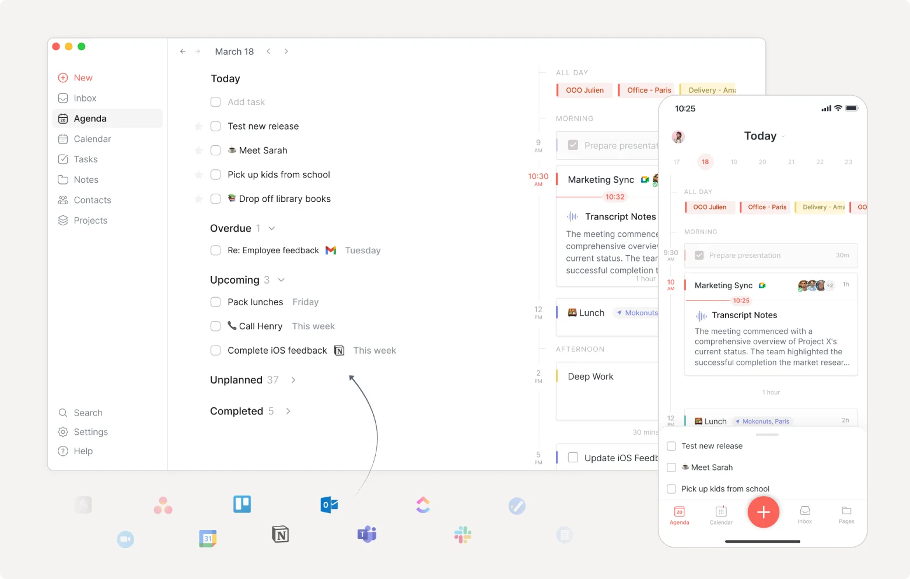This screenshot has height=579, width=910.
Task: Open the Deep Work event block
Action: [x=607, y=391]
